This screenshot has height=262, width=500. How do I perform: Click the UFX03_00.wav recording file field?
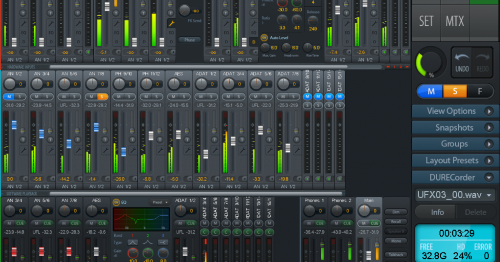click(x=454, y=194)
